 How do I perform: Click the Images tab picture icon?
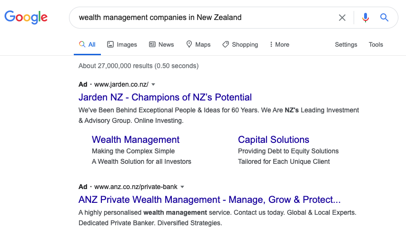pos(110,45)
